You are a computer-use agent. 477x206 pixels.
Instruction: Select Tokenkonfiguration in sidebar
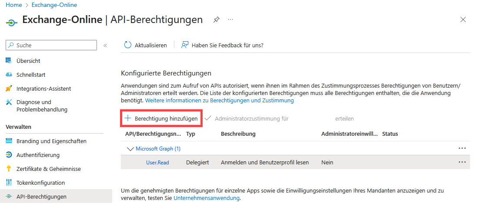click(40, 183)
